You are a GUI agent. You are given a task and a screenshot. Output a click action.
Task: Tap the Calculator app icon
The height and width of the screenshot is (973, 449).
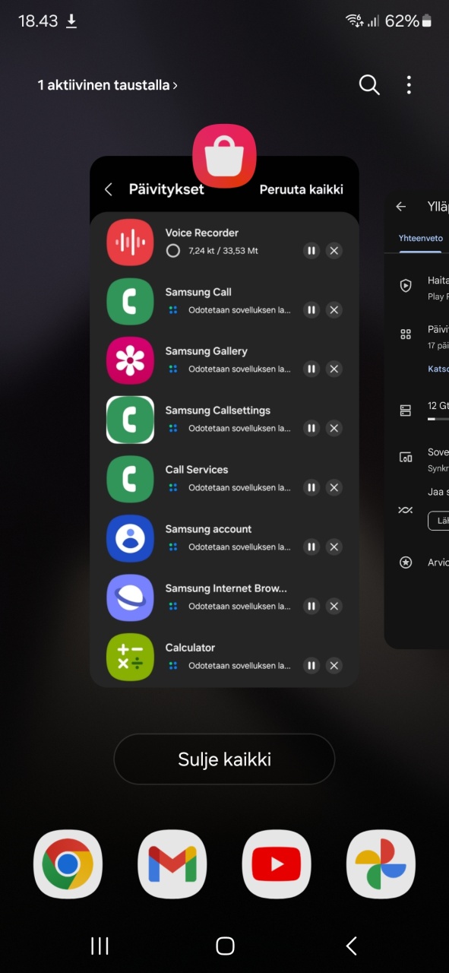pos(130,657)
